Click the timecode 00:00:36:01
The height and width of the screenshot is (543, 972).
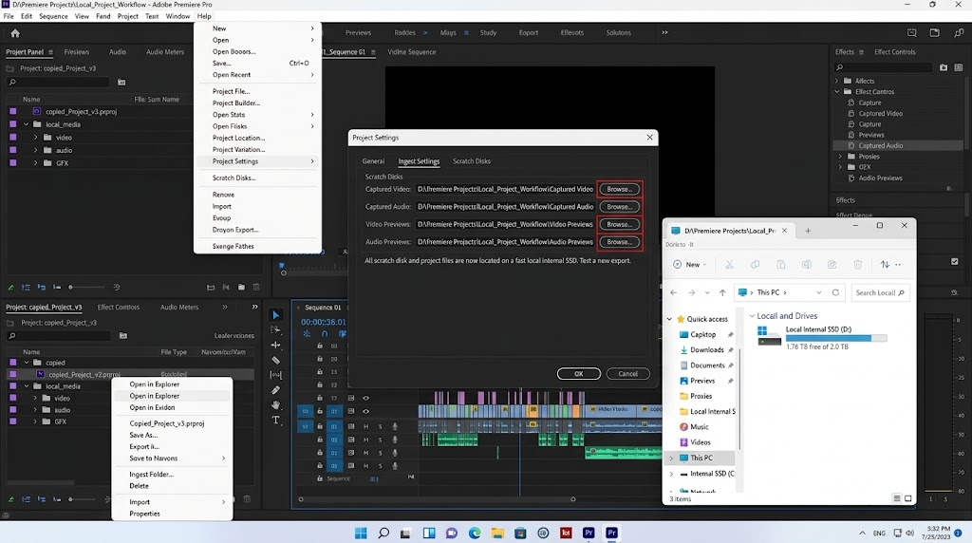pyautogui.click(x=324, y=323)
